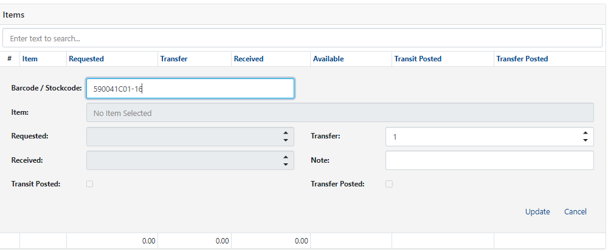Sort by the Item column header
Screen dimensions: 608x252
point(30,59)
